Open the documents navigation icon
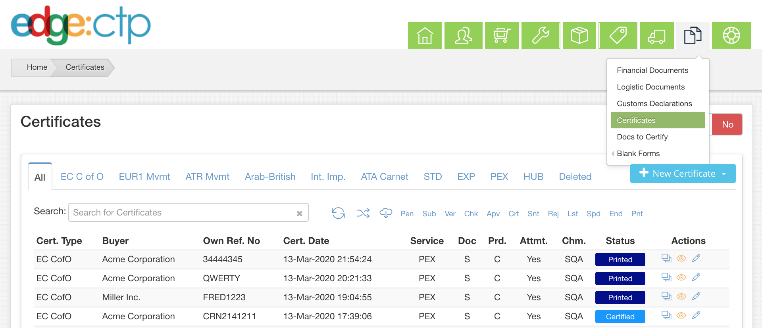The image size is (762, 328). tap(693, 36)
